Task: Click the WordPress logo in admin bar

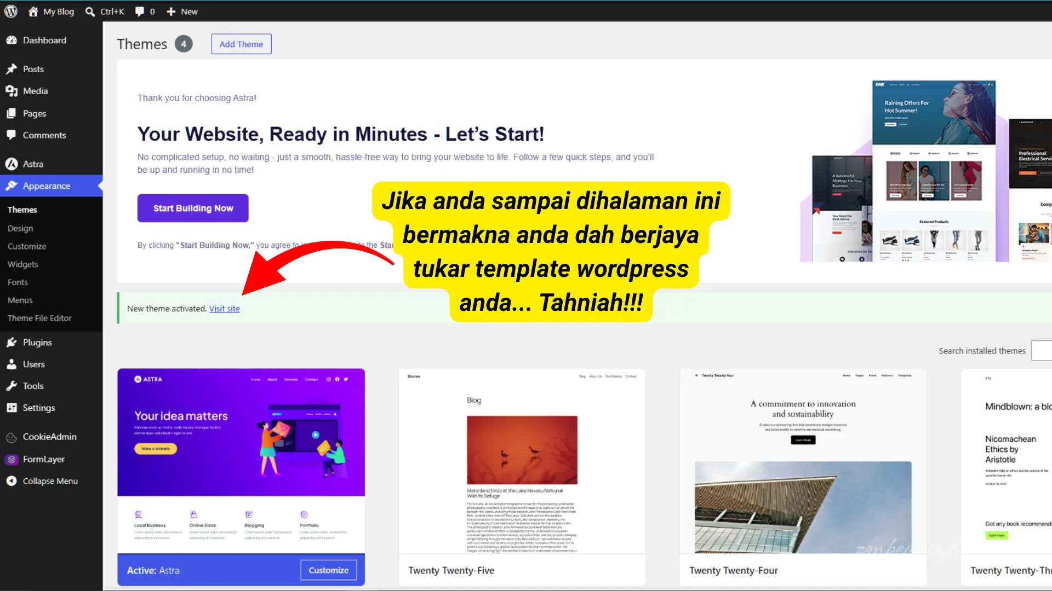Action: pos(11,11)
